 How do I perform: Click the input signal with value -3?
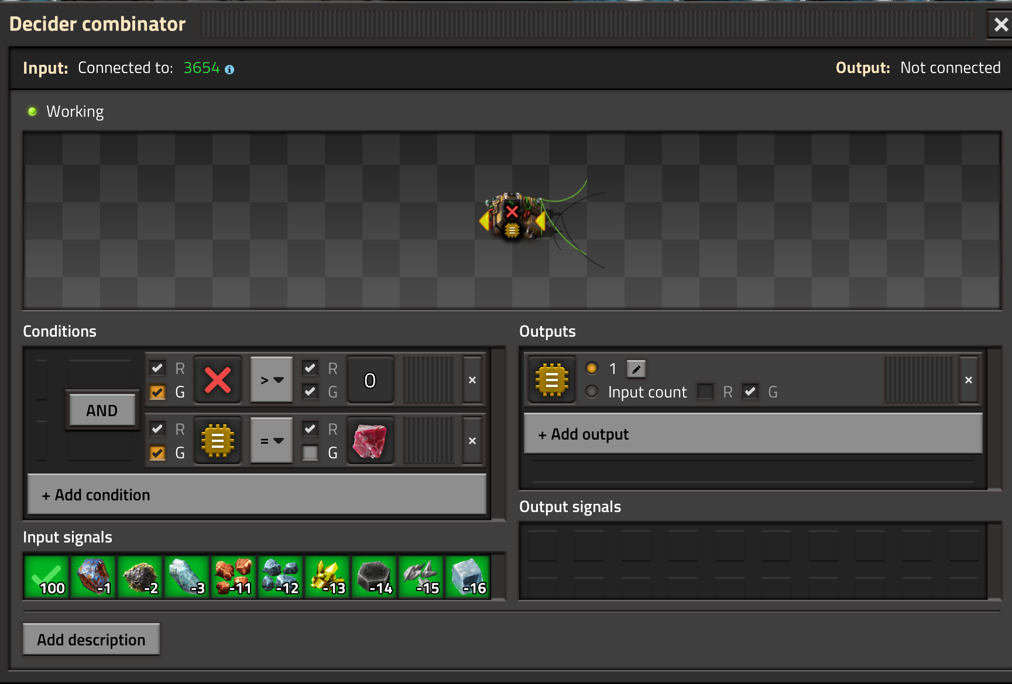pos(187,577)
